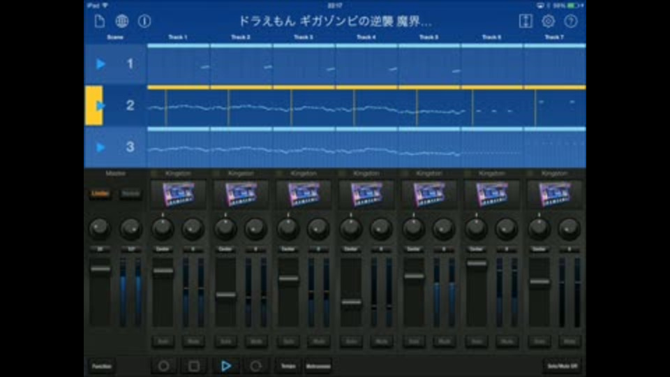The image size is (670, 377).
Task: Open the Kingston gadget on Track 7
Action: coord(555,195)
